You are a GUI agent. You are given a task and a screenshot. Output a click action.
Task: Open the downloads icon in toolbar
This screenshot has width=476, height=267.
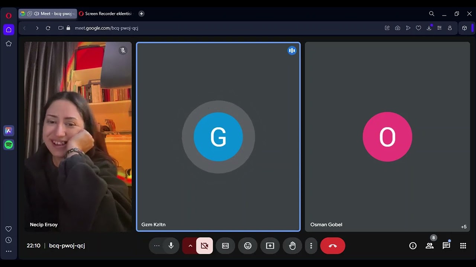[x=429, y=28]
